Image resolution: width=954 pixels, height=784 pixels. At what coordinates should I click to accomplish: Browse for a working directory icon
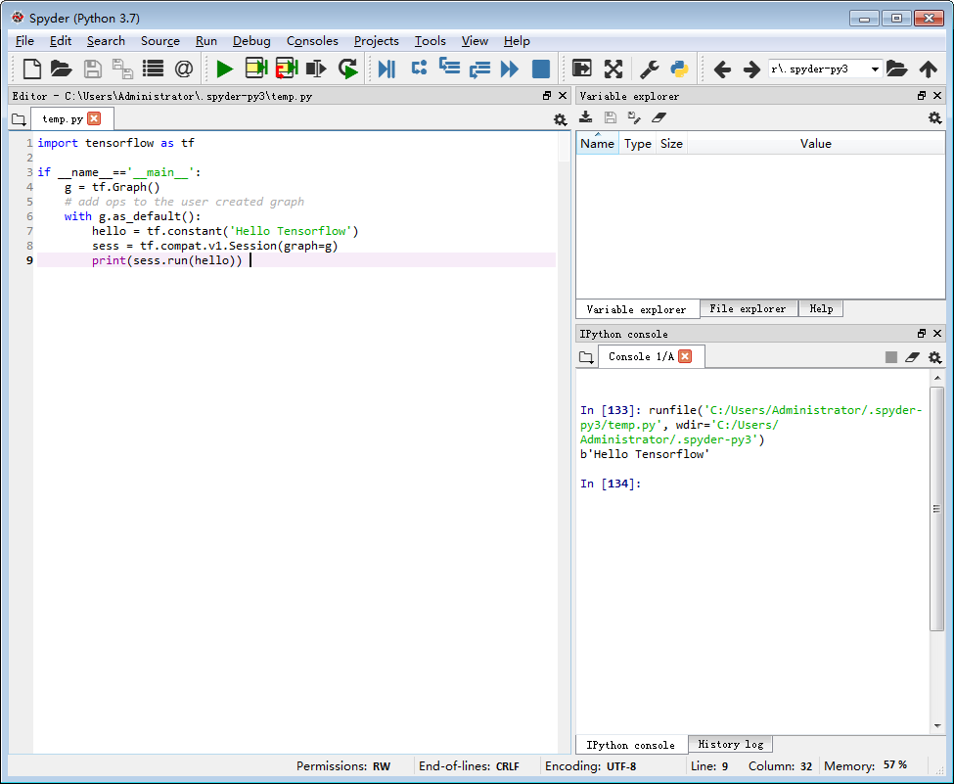(x=897, y=69)
